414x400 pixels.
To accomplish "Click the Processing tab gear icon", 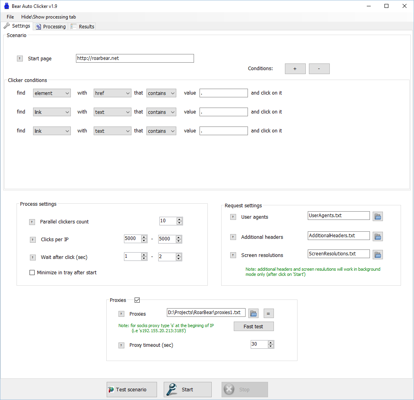I will [x=38, y=27].
